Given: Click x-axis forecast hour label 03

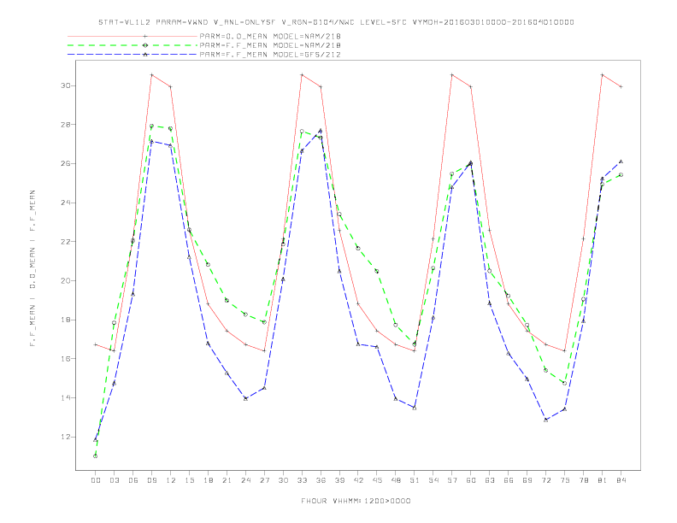Looking at the screenshot, I should pyautogui.click(x=114, y=480).
